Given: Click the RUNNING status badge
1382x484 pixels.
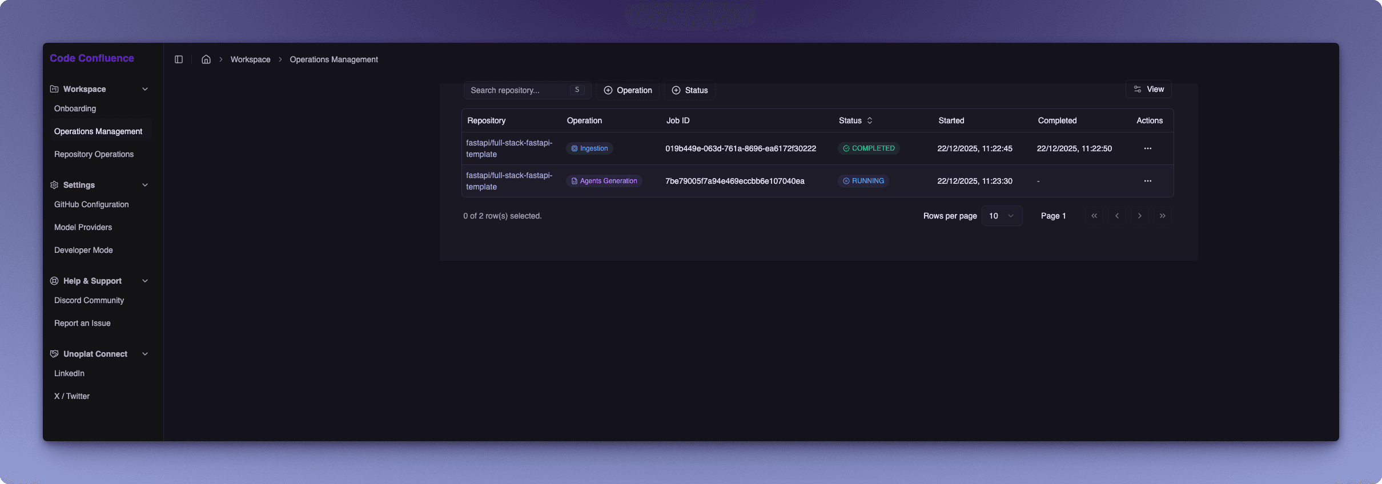Looking at the screenshot, I should (863, 181).
